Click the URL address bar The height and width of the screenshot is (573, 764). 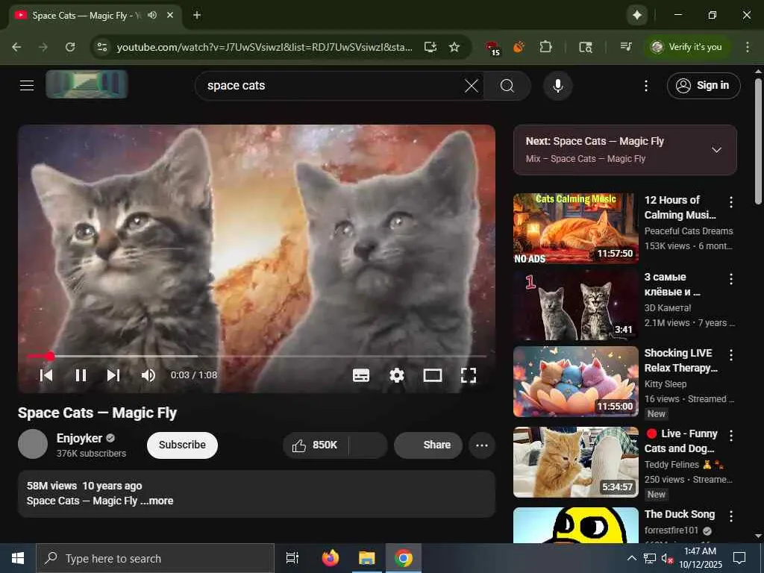[264, 47]
